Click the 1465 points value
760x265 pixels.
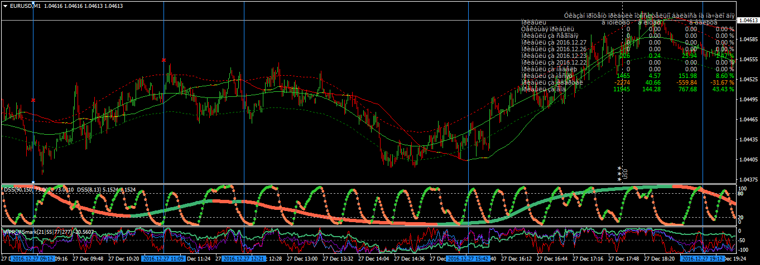[x=623, y=76]
